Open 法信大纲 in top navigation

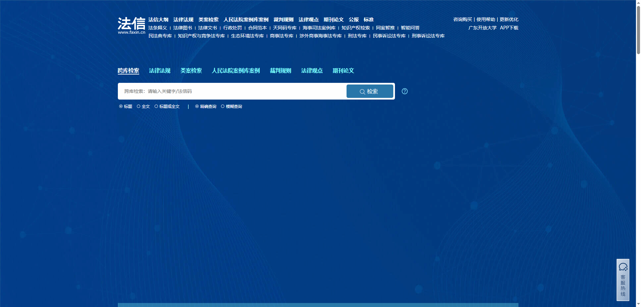point(158,20)
